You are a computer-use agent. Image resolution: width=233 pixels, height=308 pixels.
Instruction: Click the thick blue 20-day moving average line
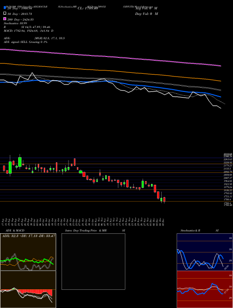coord(110,82)
